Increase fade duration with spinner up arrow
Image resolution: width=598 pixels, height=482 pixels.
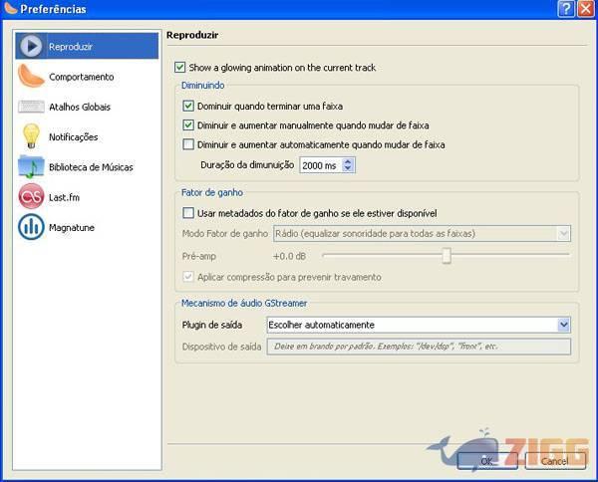pos(347,160)
